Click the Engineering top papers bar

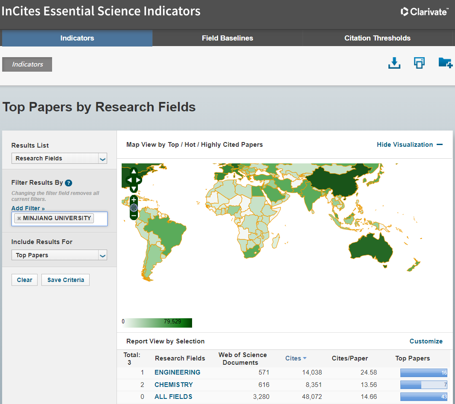click(423, 373)
